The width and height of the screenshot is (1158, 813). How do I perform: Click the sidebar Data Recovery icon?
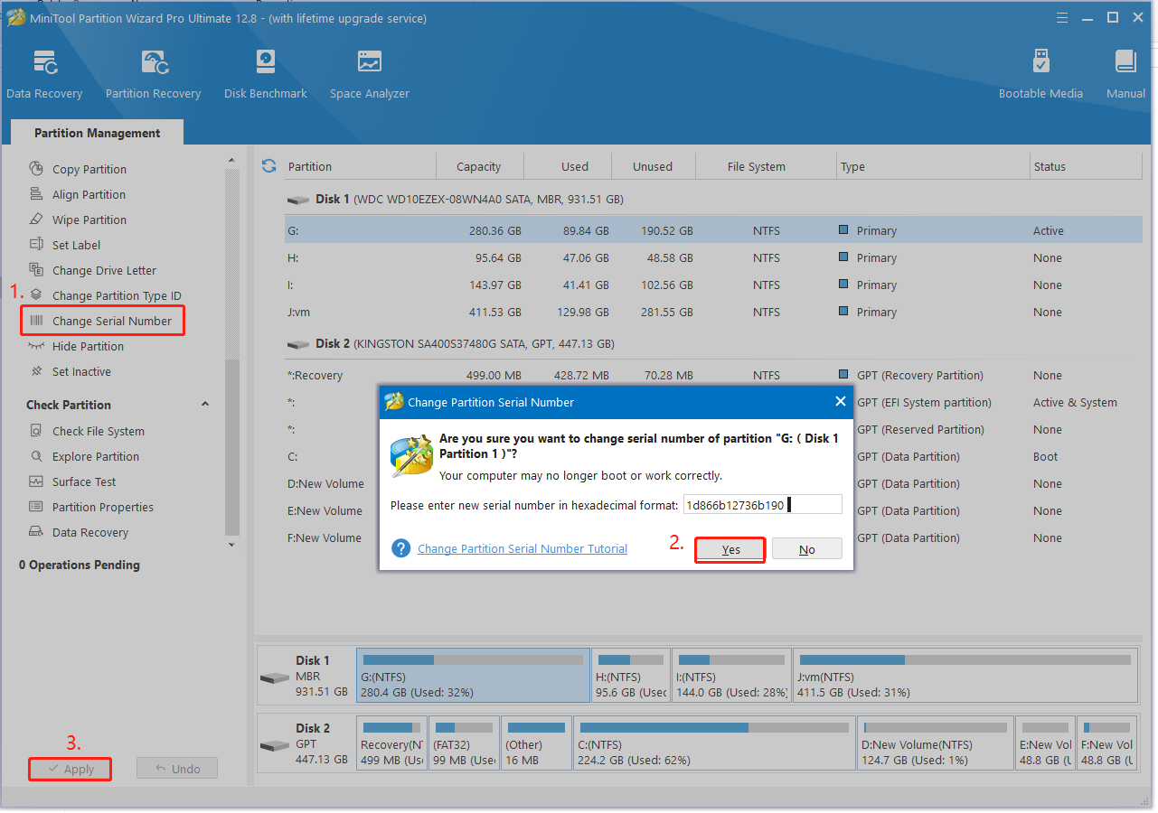tap(36, 532)
